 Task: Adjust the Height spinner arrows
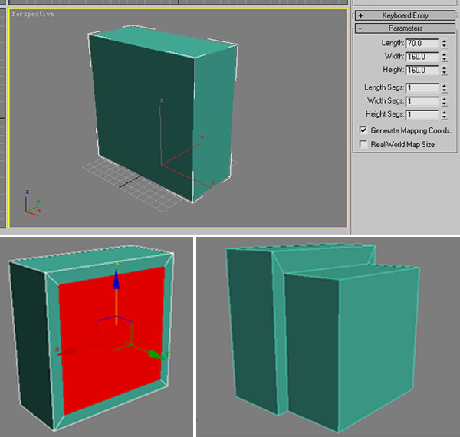(445, 70)
